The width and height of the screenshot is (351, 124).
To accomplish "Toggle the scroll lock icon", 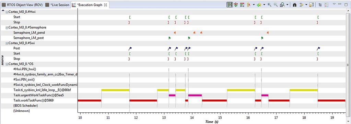I will point(311,4).
